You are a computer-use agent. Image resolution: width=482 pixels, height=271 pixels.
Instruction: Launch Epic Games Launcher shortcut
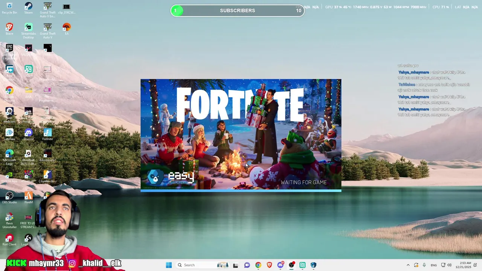point(9,52)
